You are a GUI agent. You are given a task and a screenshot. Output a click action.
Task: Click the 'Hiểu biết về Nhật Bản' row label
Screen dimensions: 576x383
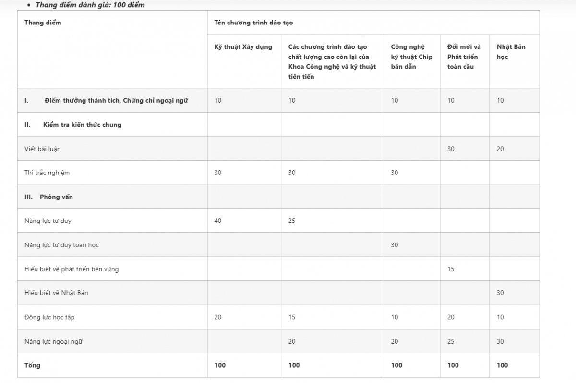point(56,293)
